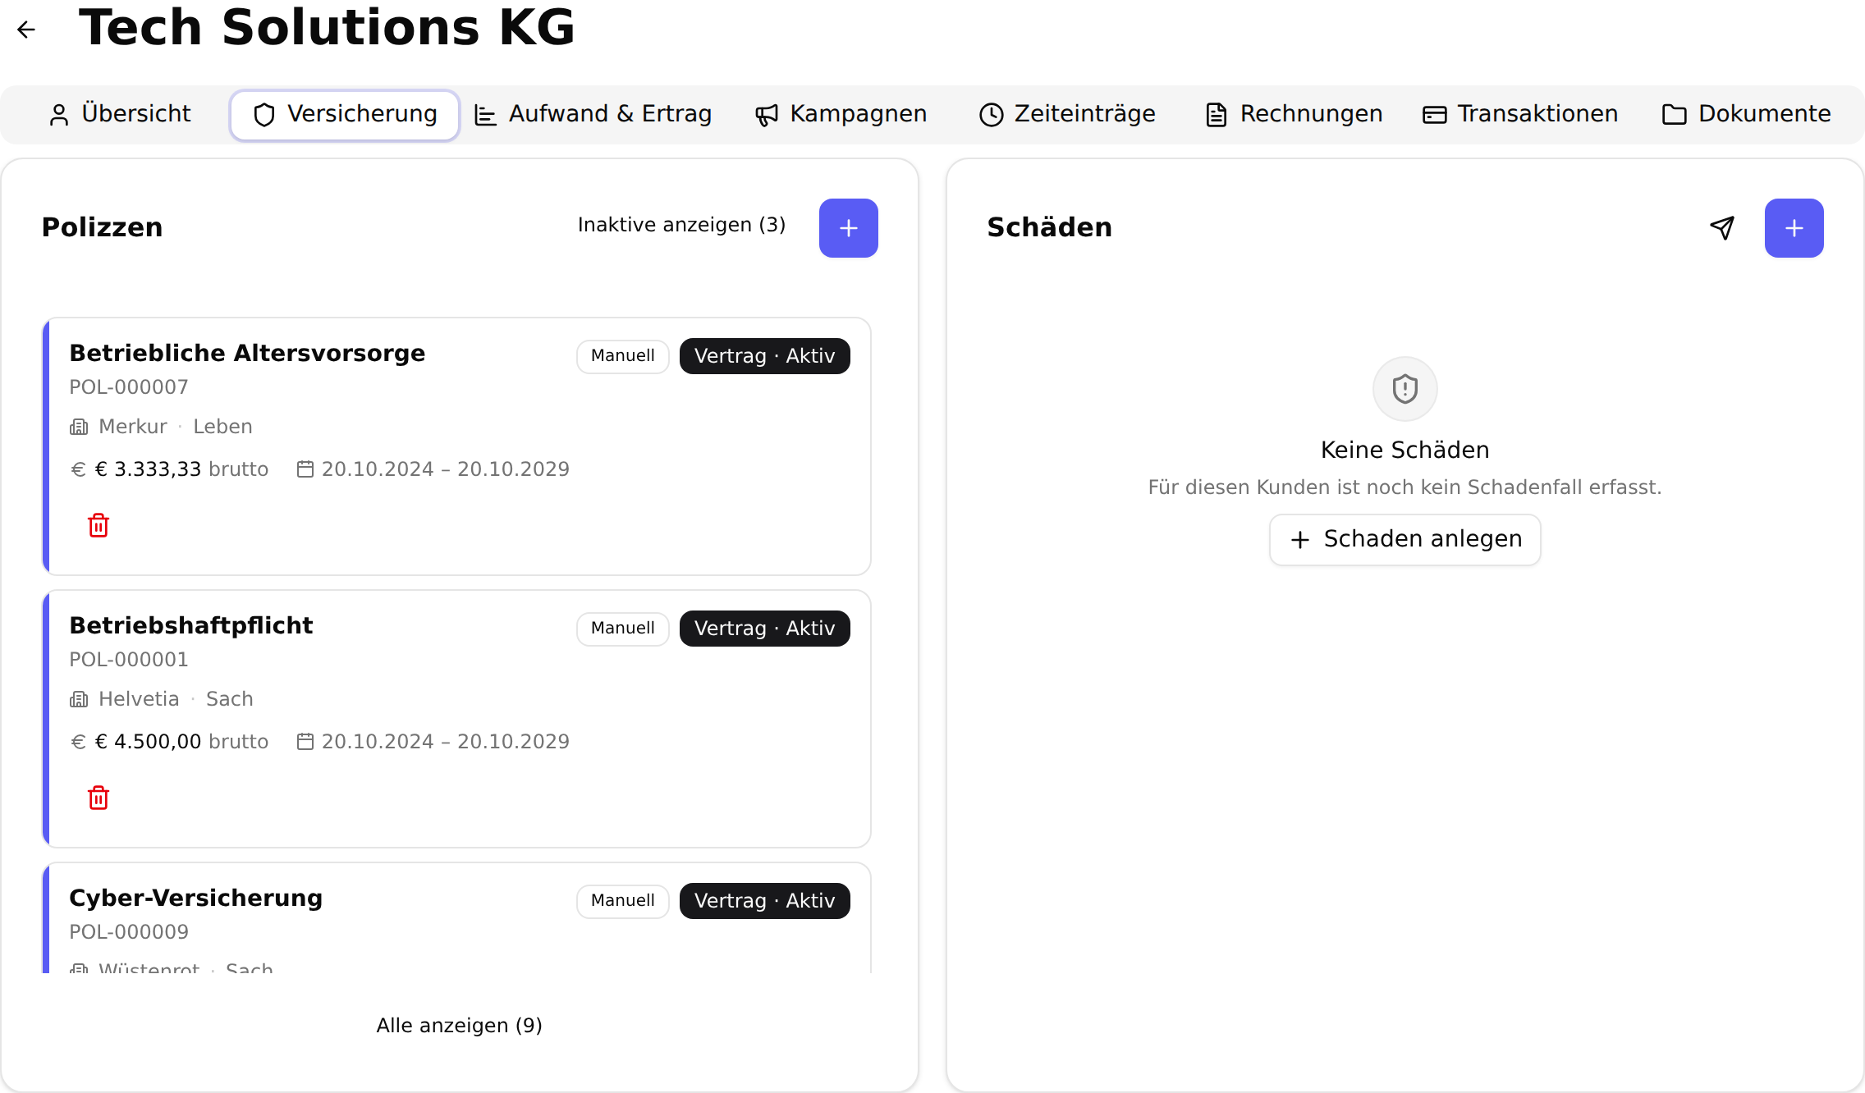Screen dimensions: 1865x1093
Task: Click the Schaden anlegen button
Action: click(x=1404, y=539)
